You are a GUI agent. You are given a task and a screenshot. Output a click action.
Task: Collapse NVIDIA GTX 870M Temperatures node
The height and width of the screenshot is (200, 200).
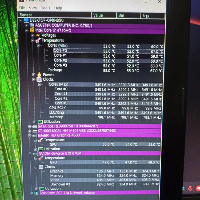(35, 158)
